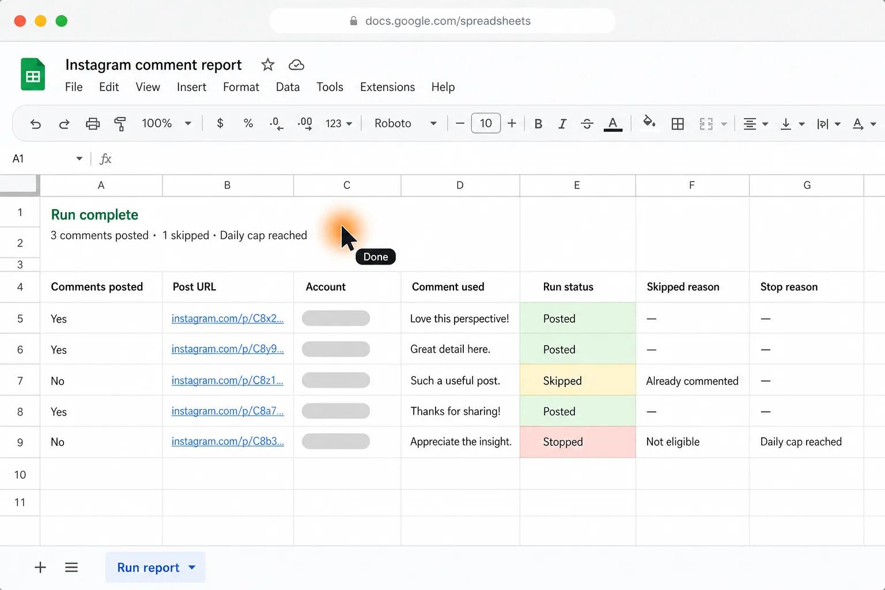Open the Google Sheets home icon
Viewport: 885px width, 590px height.
pyautogui.click(x=33, y=74)
